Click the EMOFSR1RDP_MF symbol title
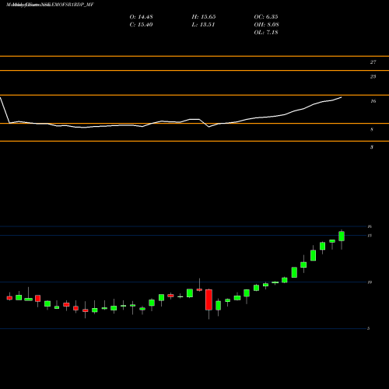Viewport: 389px width, 389px height. pos(72,5)
